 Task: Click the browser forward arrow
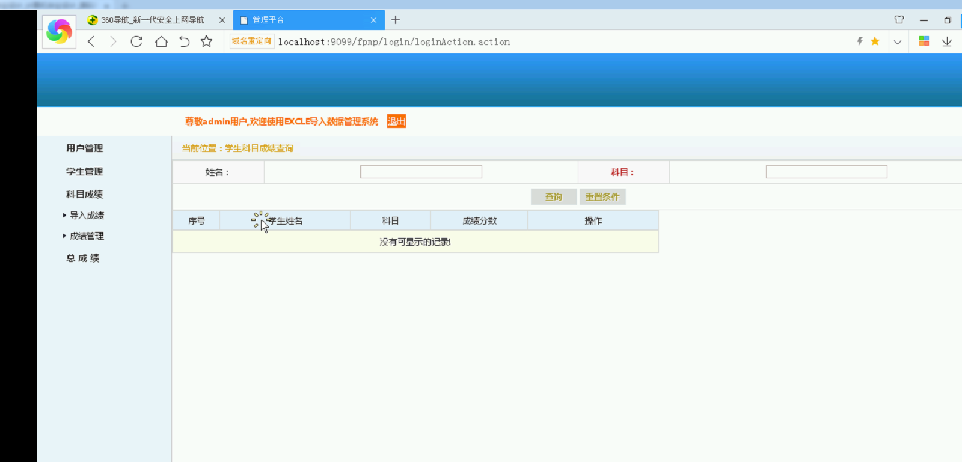pos(113,41)
